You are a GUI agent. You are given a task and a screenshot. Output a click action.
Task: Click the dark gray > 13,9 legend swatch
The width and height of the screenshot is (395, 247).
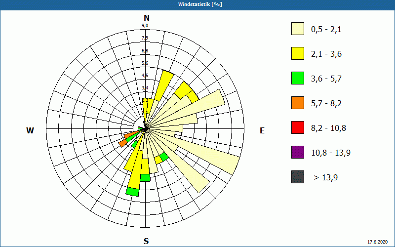(x=298, y=177)
